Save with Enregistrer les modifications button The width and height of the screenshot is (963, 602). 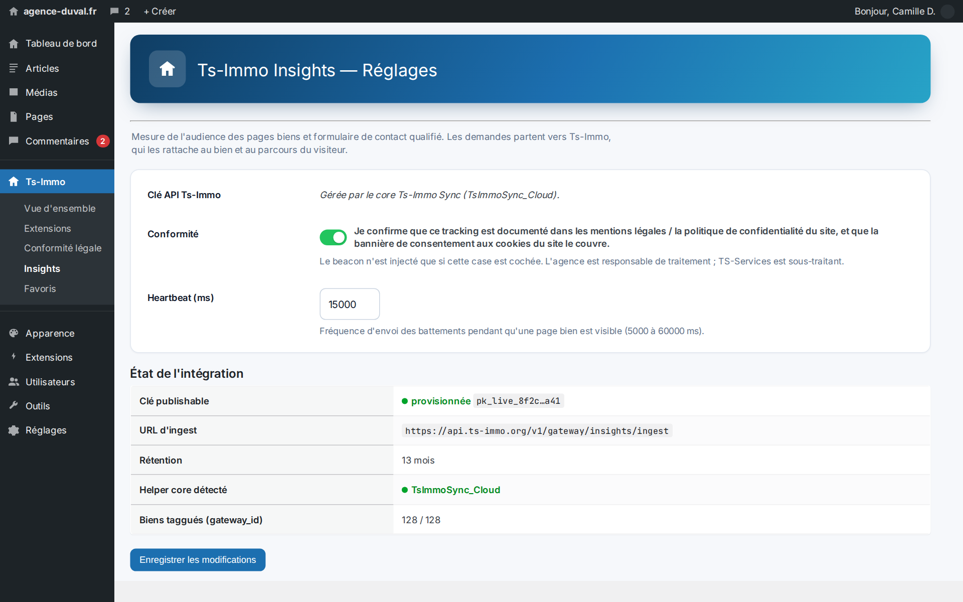pos(198,559)
